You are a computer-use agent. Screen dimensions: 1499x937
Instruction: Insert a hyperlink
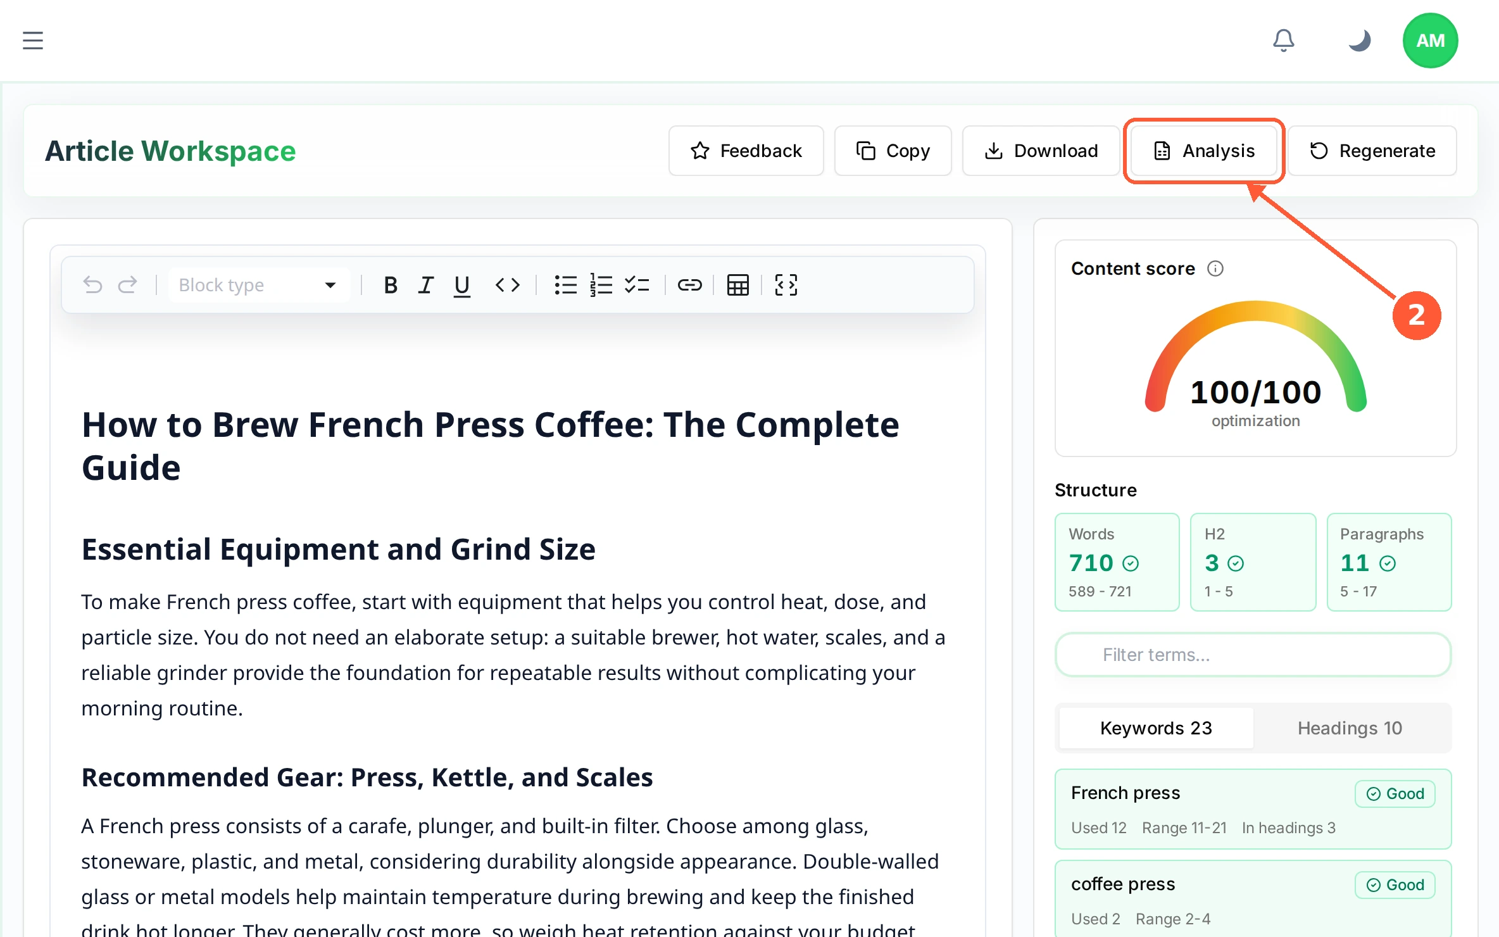click(689, 285)
